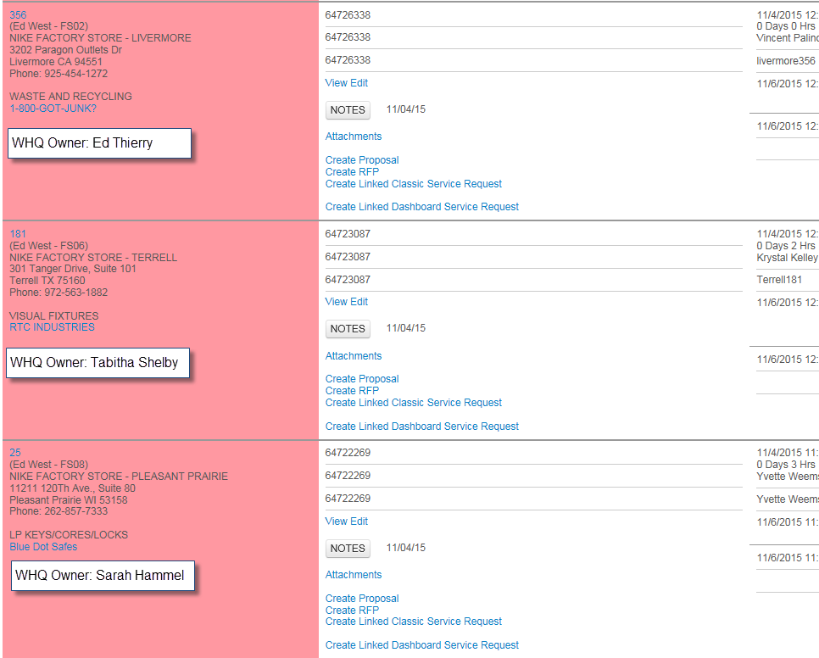819x658 pixels.
Task: Open NOTES for the Terrell request
Action: tap(348, 328)
